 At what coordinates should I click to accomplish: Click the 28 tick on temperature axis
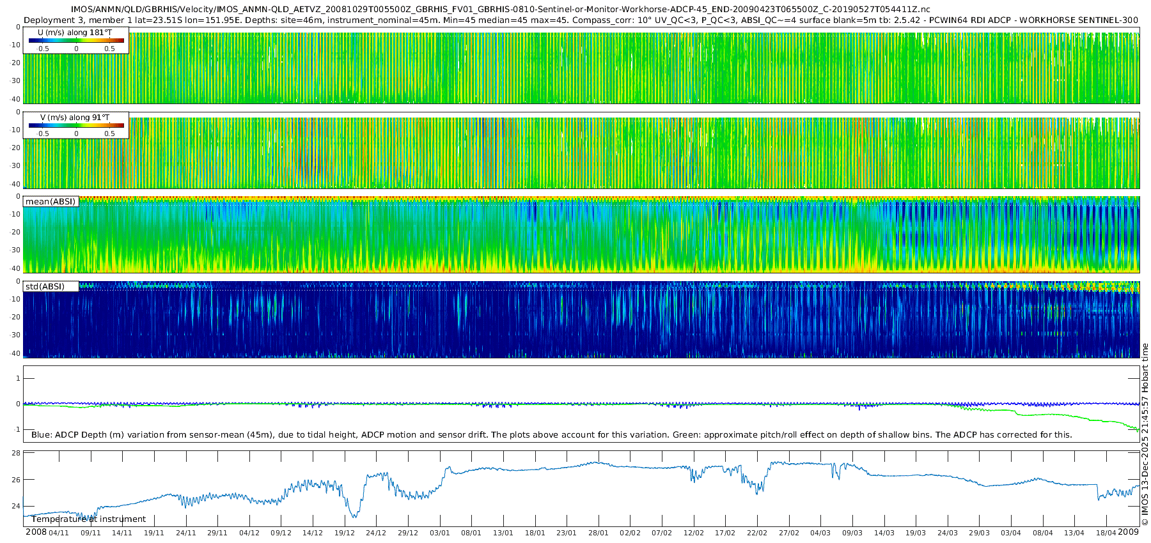coord(16,453)
